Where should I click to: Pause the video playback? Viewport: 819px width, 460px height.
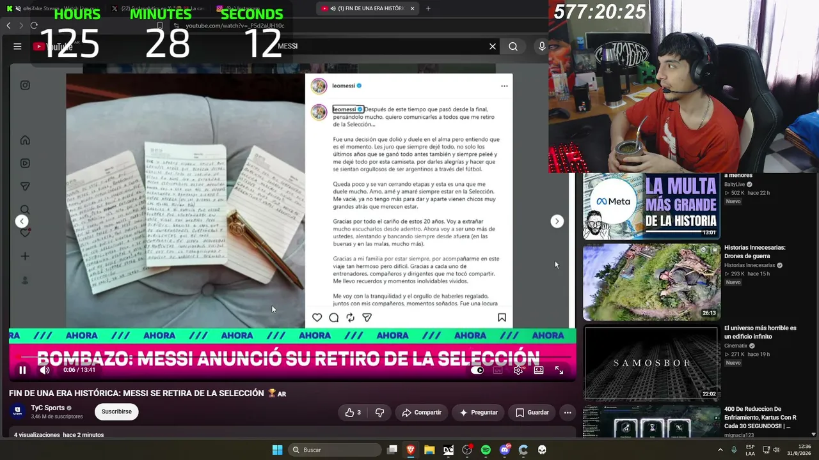[22, 370]
